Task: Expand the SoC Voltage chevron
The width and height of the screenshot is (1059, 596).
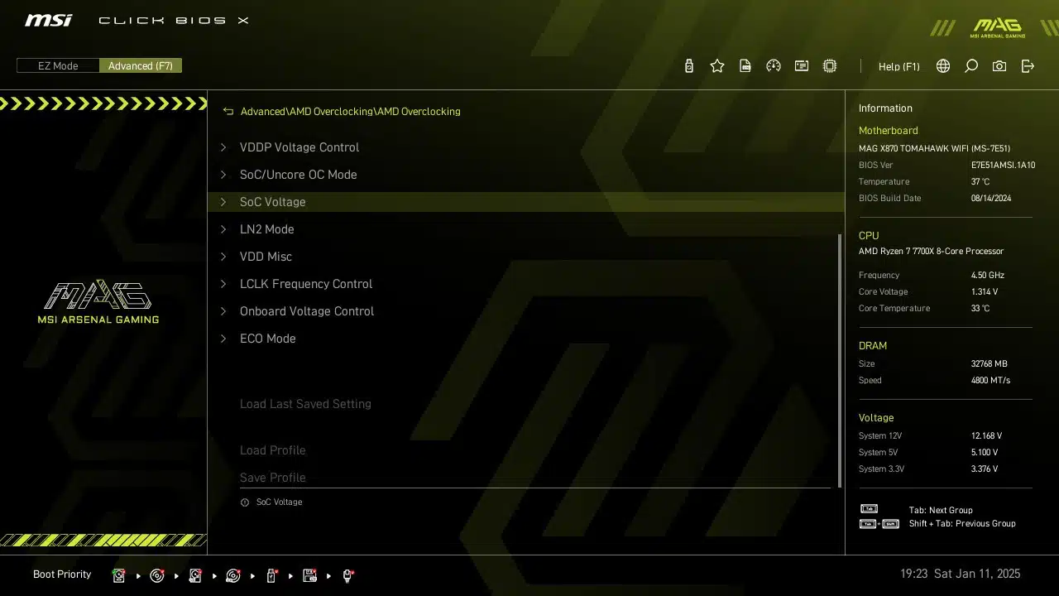Action: 223,202
